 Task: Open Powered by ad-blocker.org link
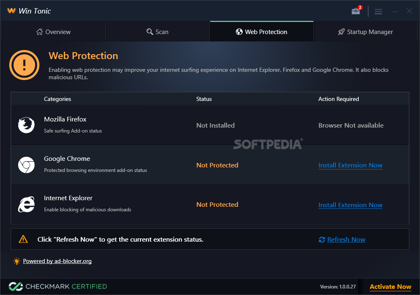pyautogui.click(x=57, y=261)
